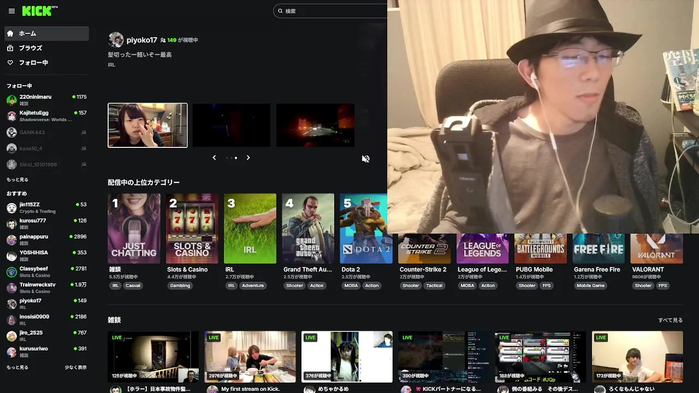699x393 pixels.
Task: Open live stream with 125 viewers
Action: (153, 357)
